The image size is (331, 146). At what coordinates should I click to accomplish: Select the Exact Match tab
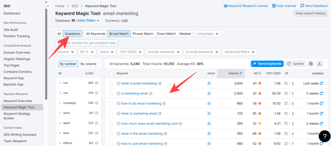tap(166, 34)
